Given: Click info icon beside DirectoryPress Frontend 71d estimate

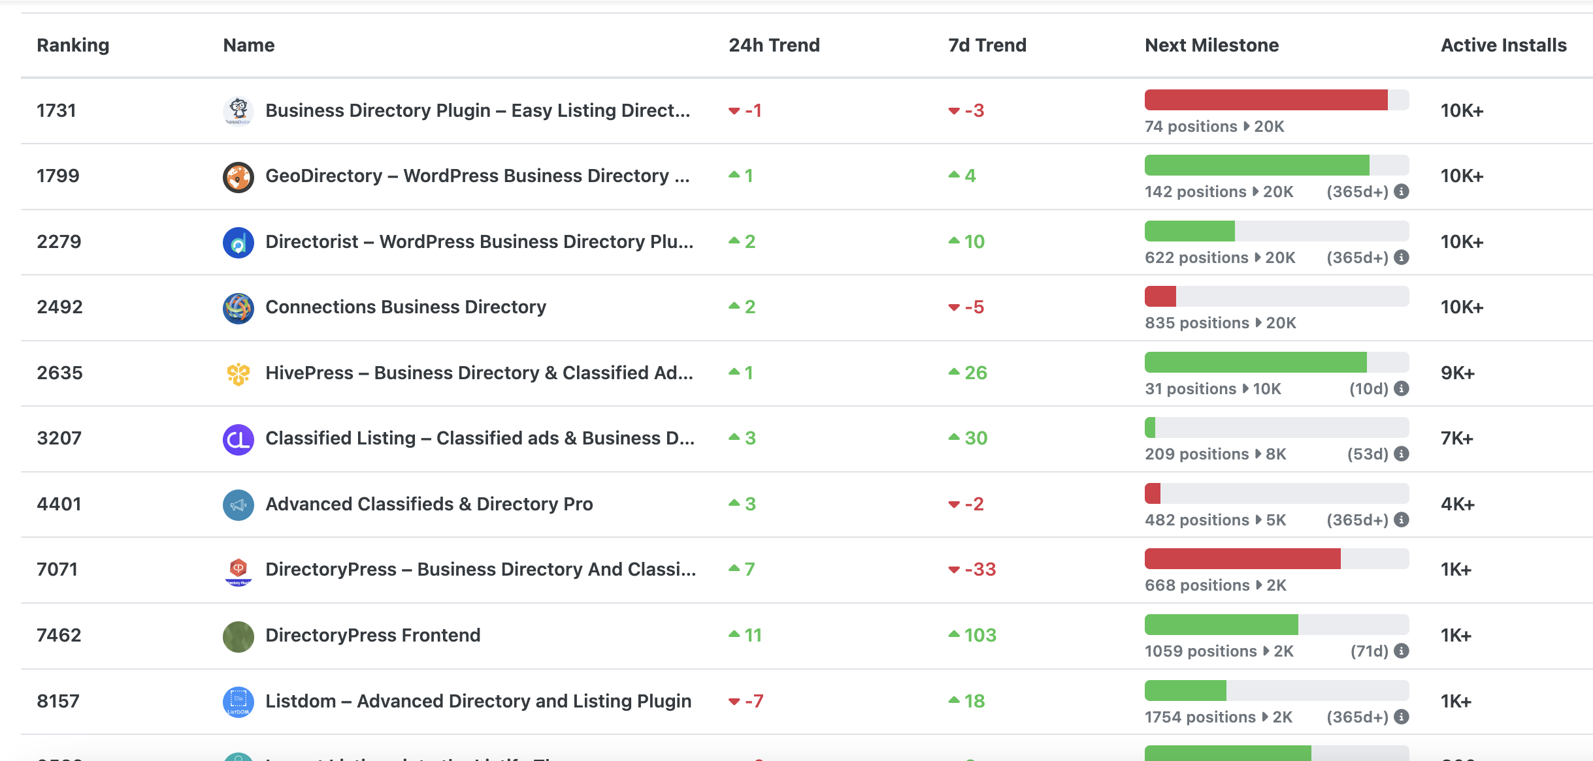Looking at the screenshot, I should [x=1401, y=651].
